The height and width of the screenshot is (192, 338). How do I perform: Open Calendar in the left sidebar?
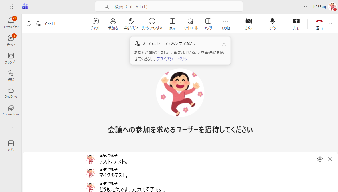click(x=11, y=58)
